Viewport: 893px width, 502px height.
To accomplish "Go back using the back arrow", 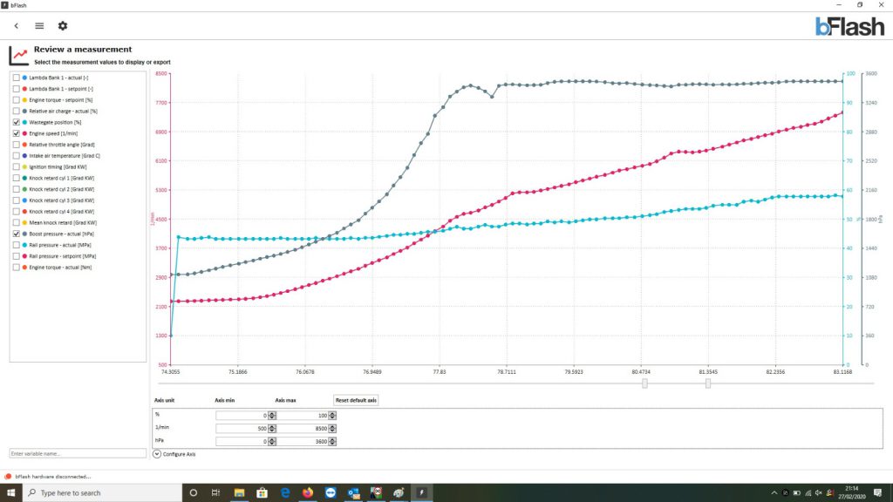I will pos(17,26).
